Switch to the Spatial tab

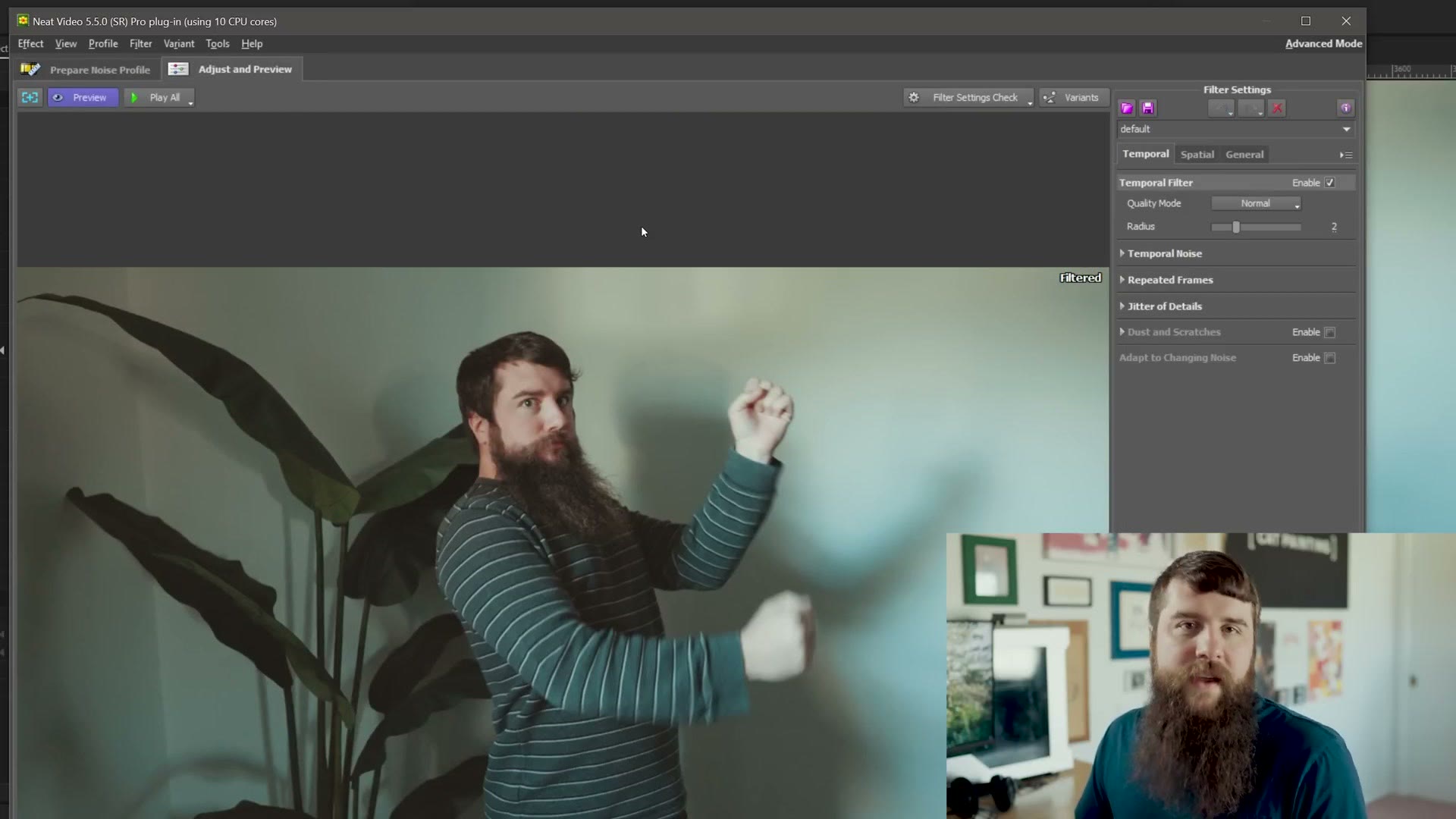[x=1197, y=154]
